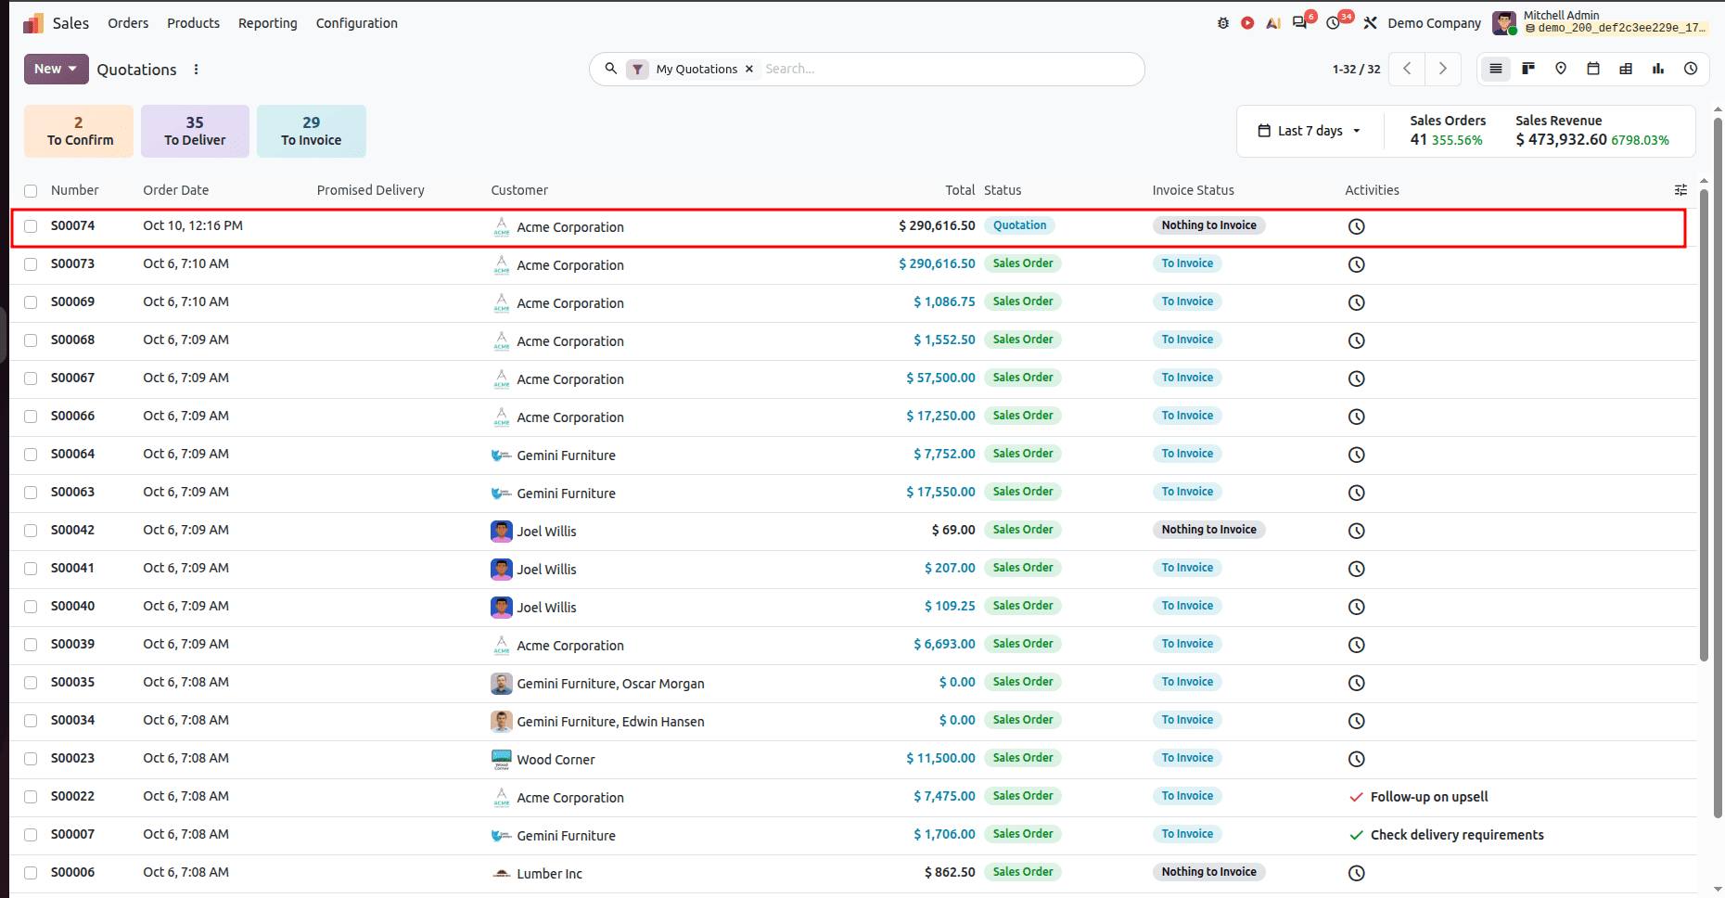
Task: Open the Demo Company switcher
Action: tap(1434, 23)
